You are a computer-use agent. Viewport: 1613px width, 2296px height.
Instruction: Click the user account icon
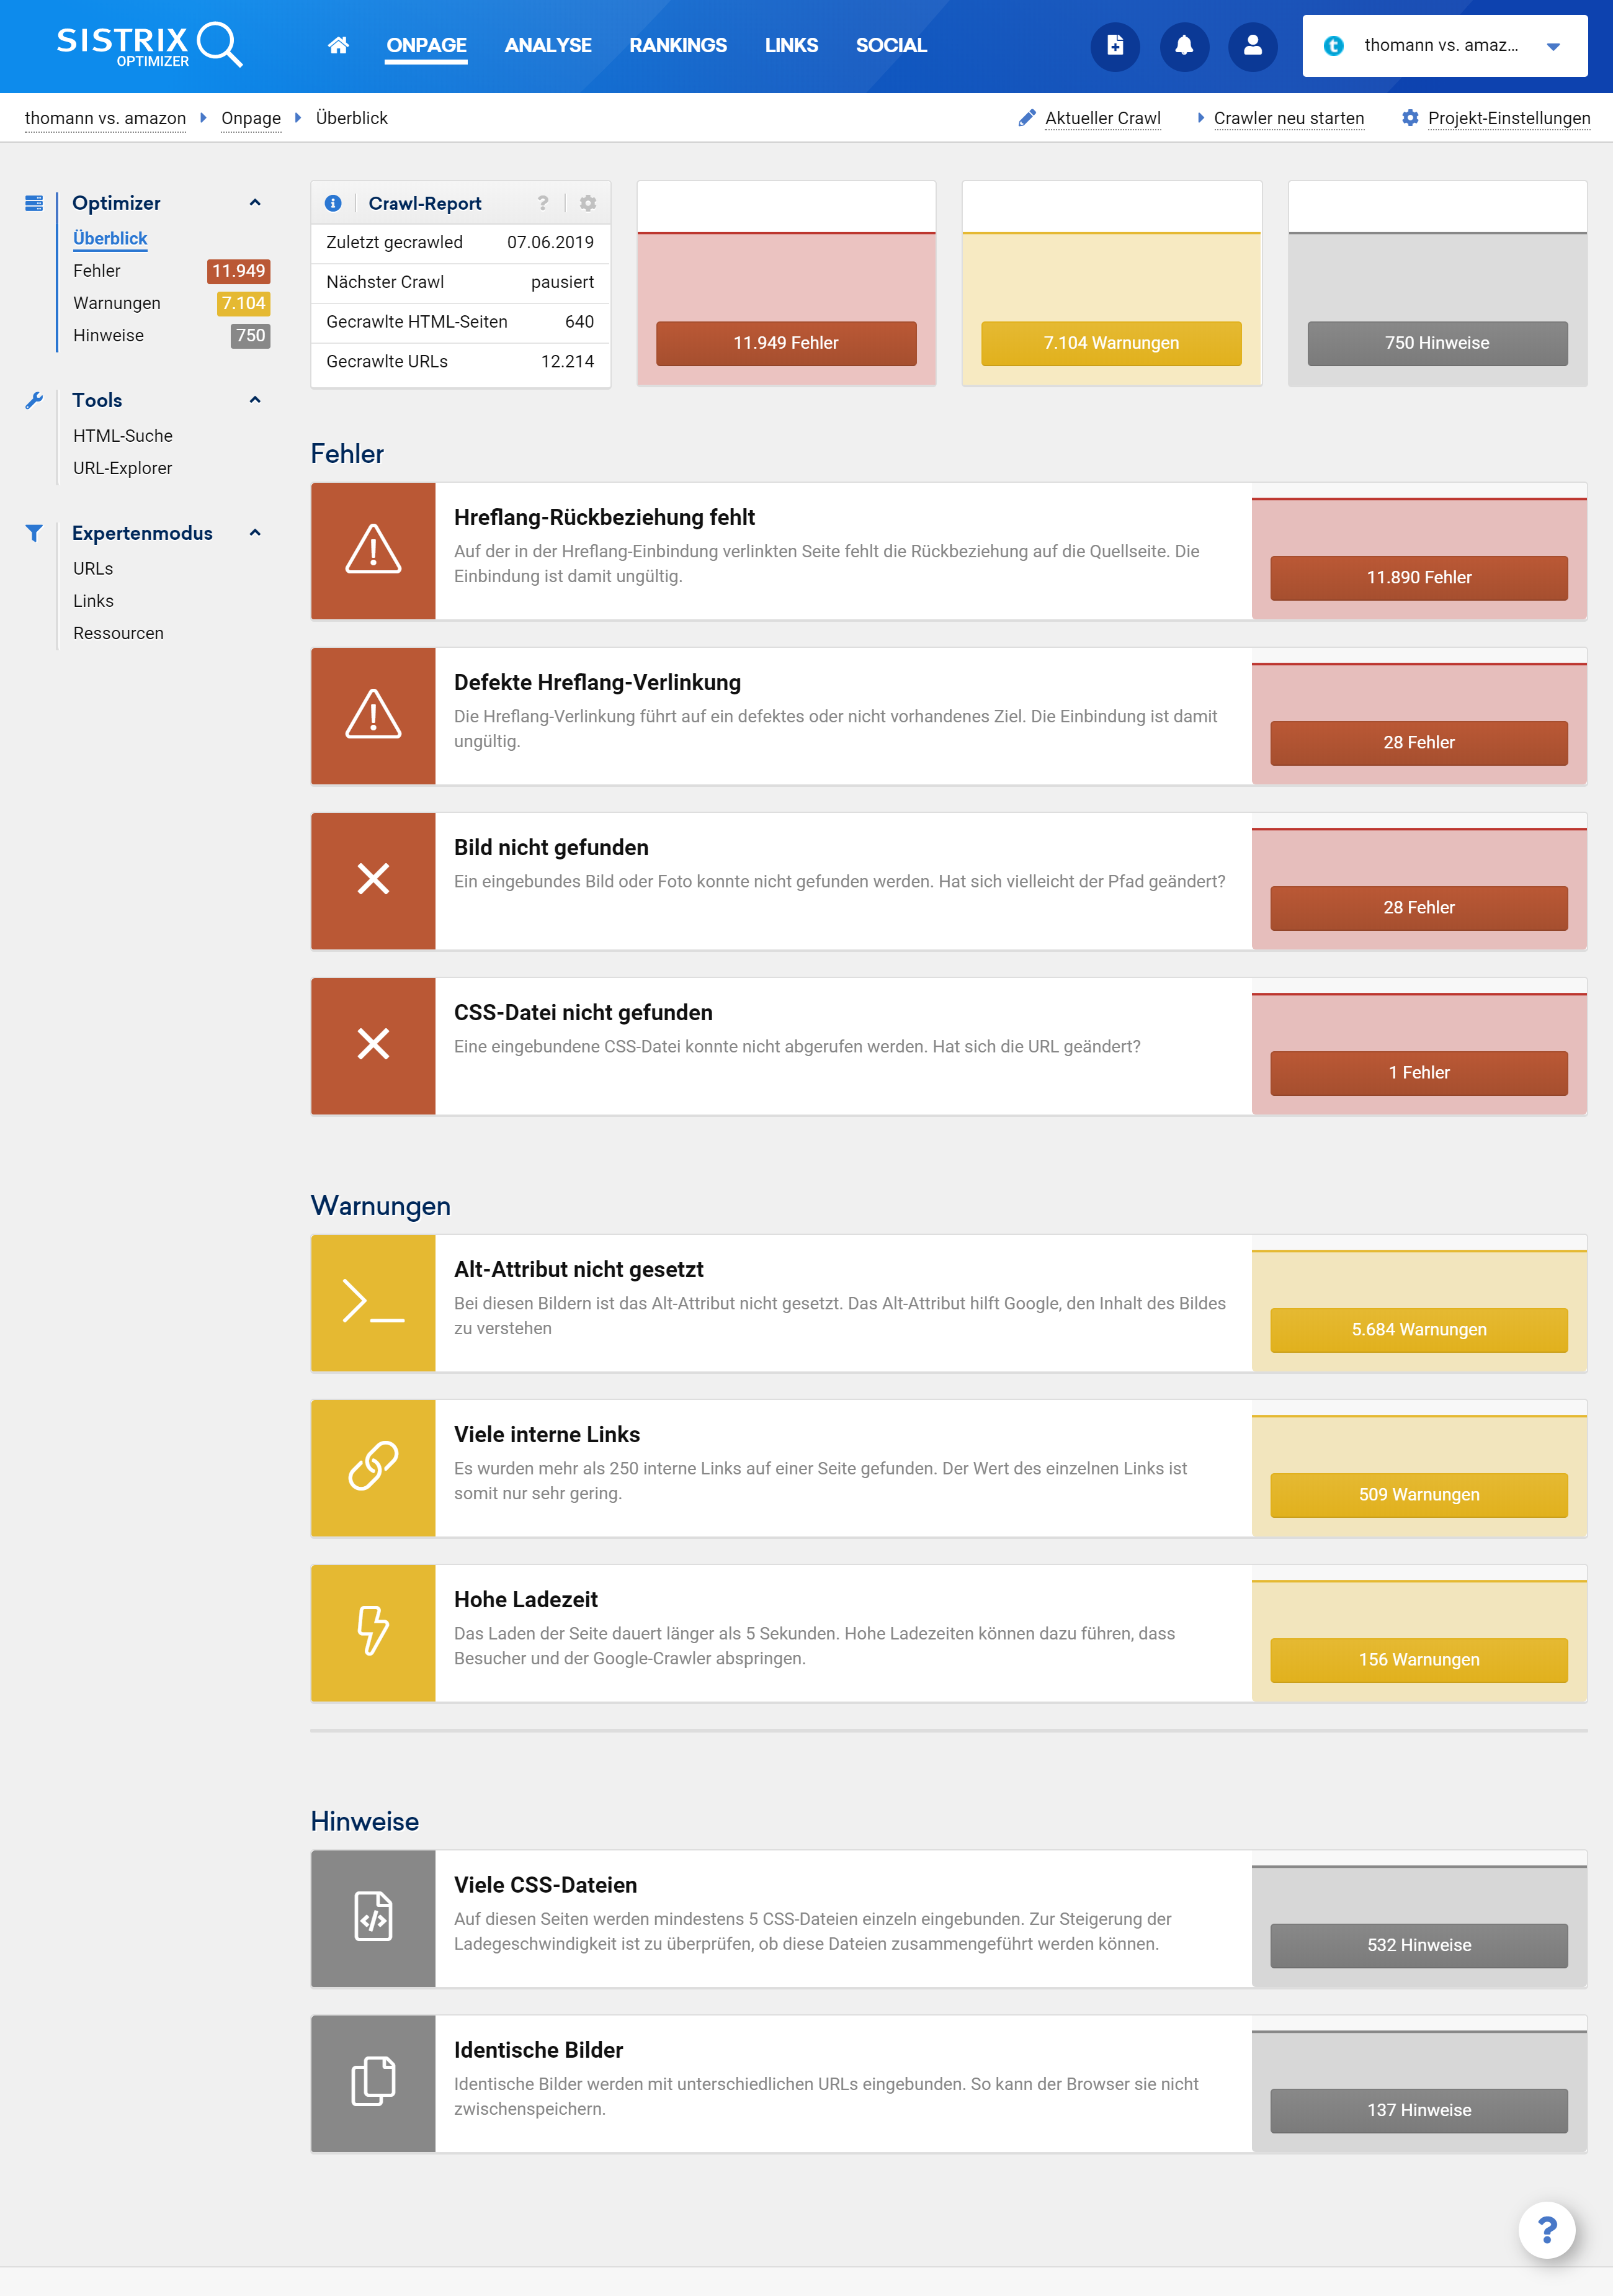tap(1252, 46)
